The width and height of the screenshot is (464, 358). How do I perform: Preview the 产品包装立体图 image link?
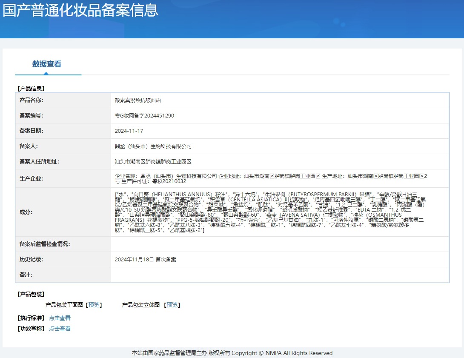172,305
